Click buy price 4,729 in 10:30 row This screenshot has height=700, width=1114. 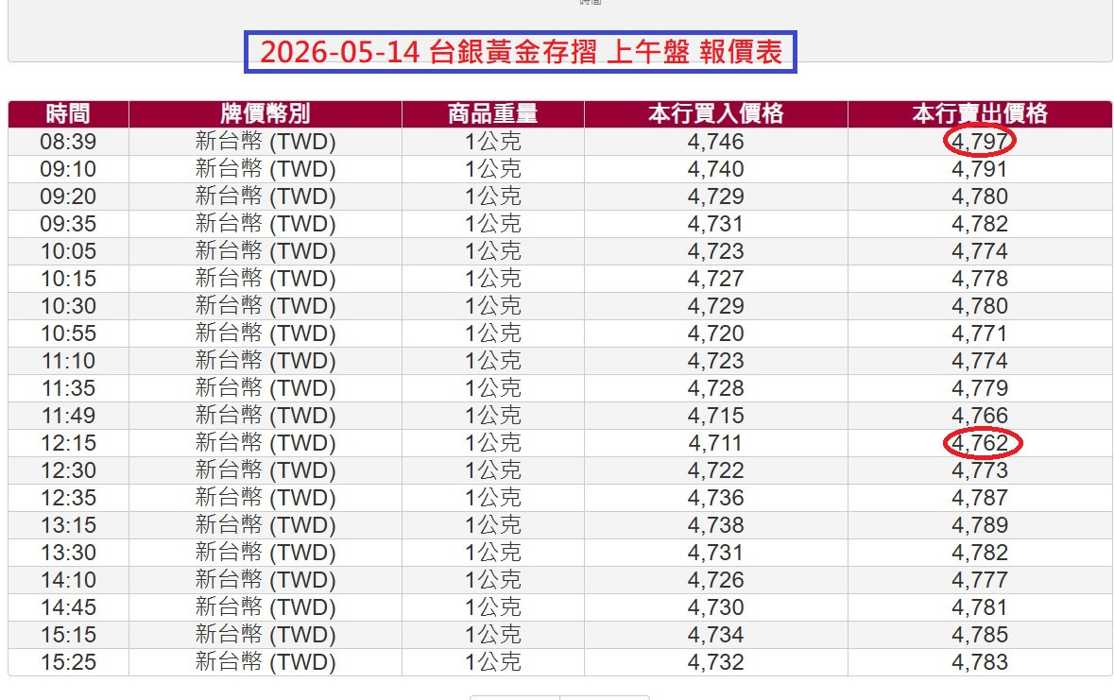pyautogui.click(x=716, y=305)
